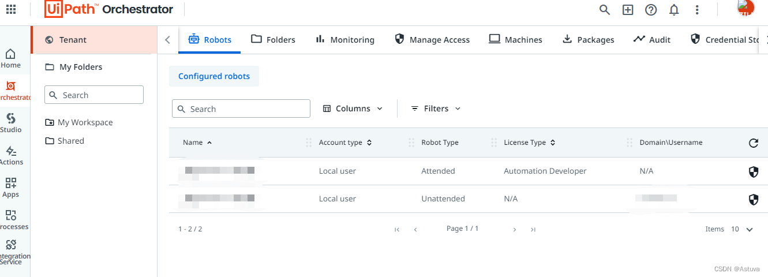Screen dimensions: 768x277
Task: Click Local user in Attended row
Action: 338,171
